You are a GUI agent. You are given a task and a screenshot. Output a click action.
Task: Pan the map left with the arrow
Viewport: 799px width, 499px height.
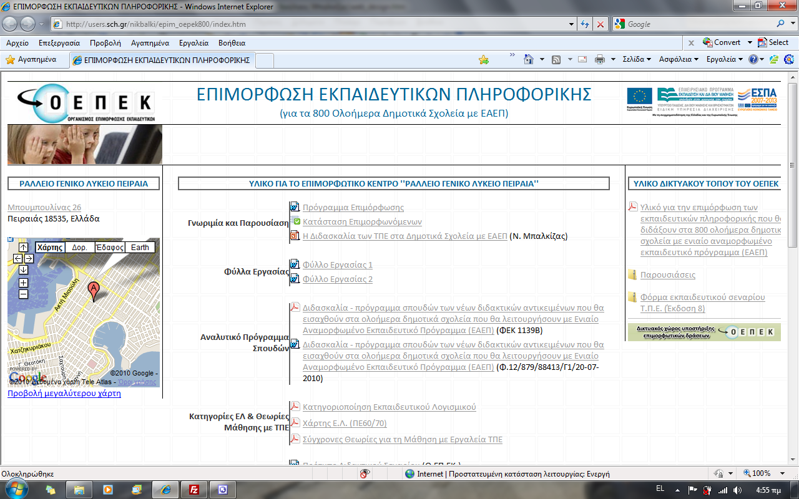click(x=17, y=258)
